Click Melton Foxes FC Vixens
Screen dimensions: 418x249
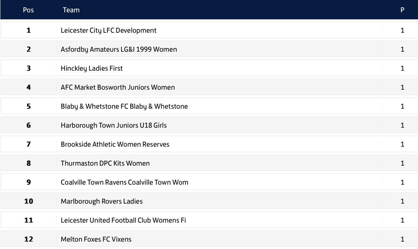point(96,239)
